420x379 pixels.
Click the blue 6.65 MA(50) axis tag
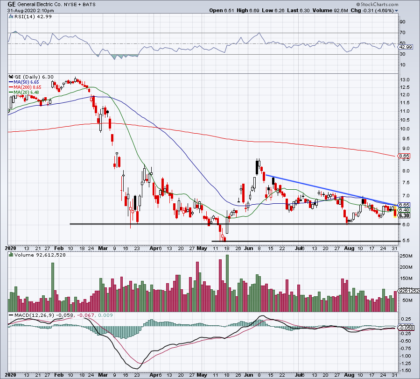(x=404, y=205)
